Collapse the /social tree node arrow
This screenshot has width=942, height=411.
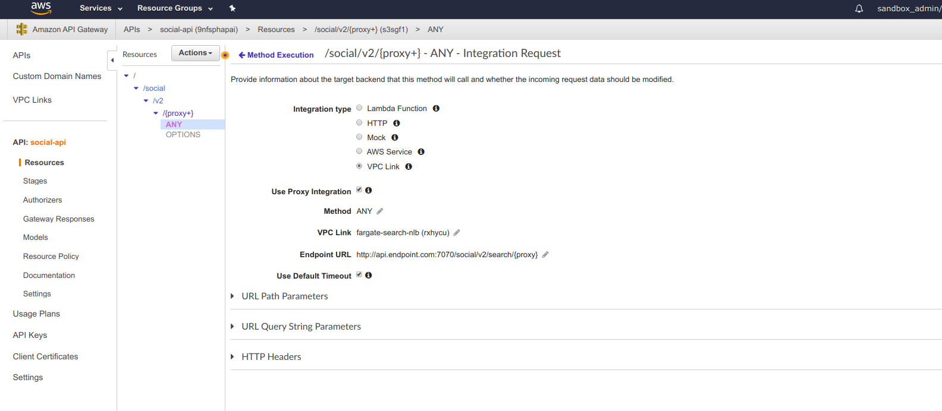click(136, 88)
